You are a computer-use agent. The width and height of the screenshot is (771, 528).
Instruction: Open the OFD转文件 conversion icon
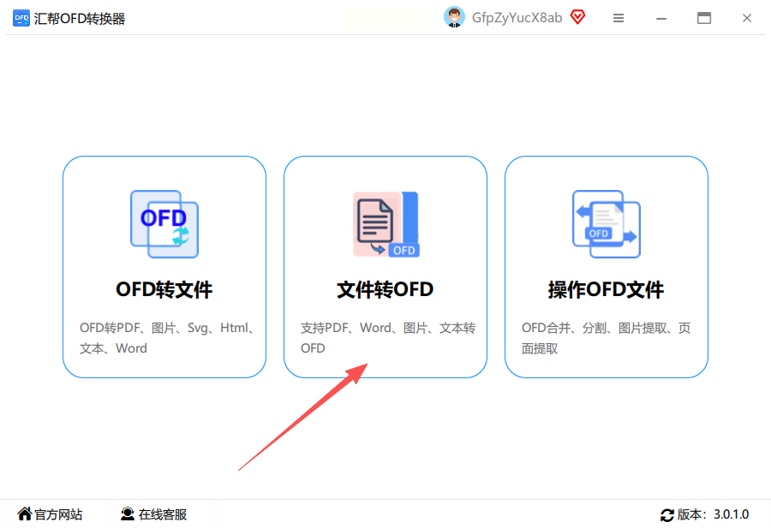[164, 224]
